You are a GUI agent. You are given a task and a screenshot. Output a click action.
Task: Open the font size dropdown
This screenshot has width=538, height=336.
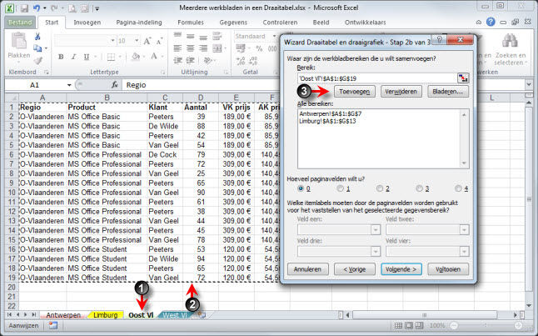137,41
